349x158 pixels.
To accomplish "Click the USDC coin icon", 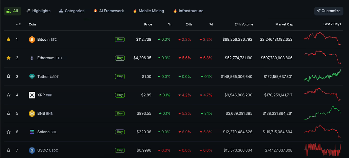I will [x=32, y=150].
